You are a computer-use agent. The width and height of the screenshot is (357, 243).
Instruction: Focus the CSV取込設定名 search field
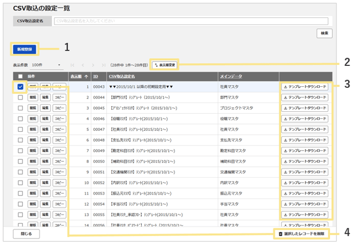point(191,21)
